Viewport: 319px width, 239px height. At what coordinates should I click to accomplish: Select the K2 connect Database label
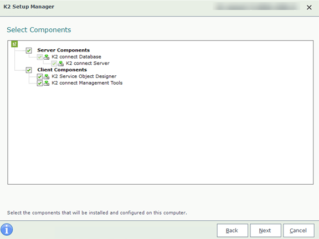[x=76, y=56]
